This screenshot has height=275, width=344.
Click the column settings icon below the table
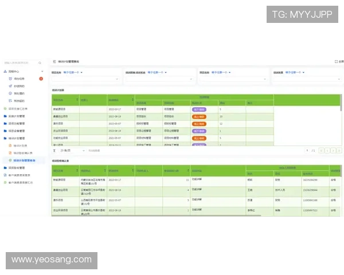coord(54,150)
